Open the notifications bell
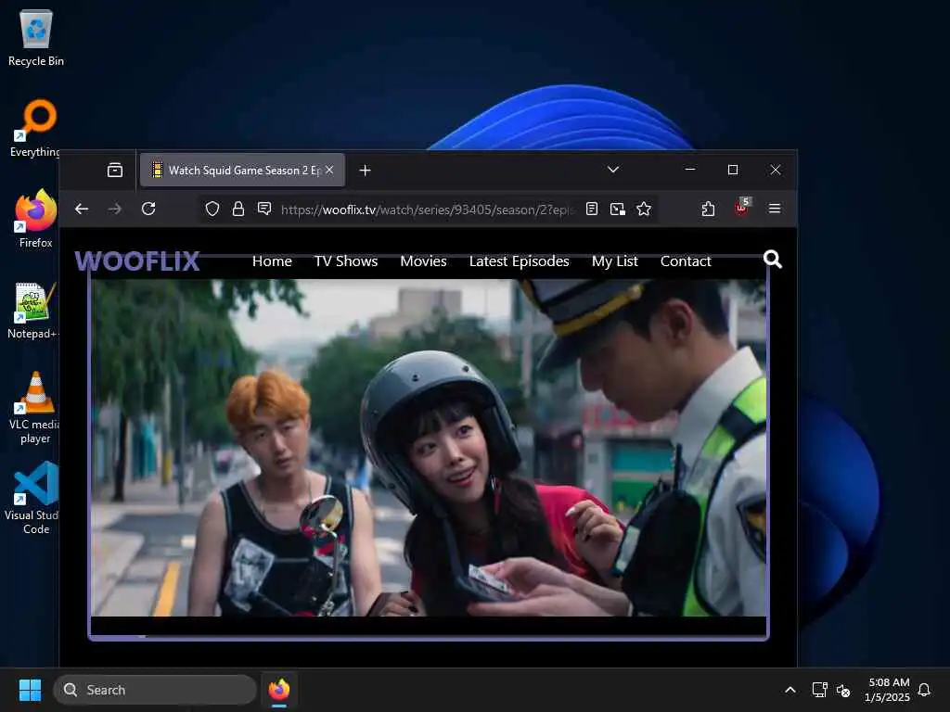Viewport: 950px width, 712px height. (x=924, y=690)
